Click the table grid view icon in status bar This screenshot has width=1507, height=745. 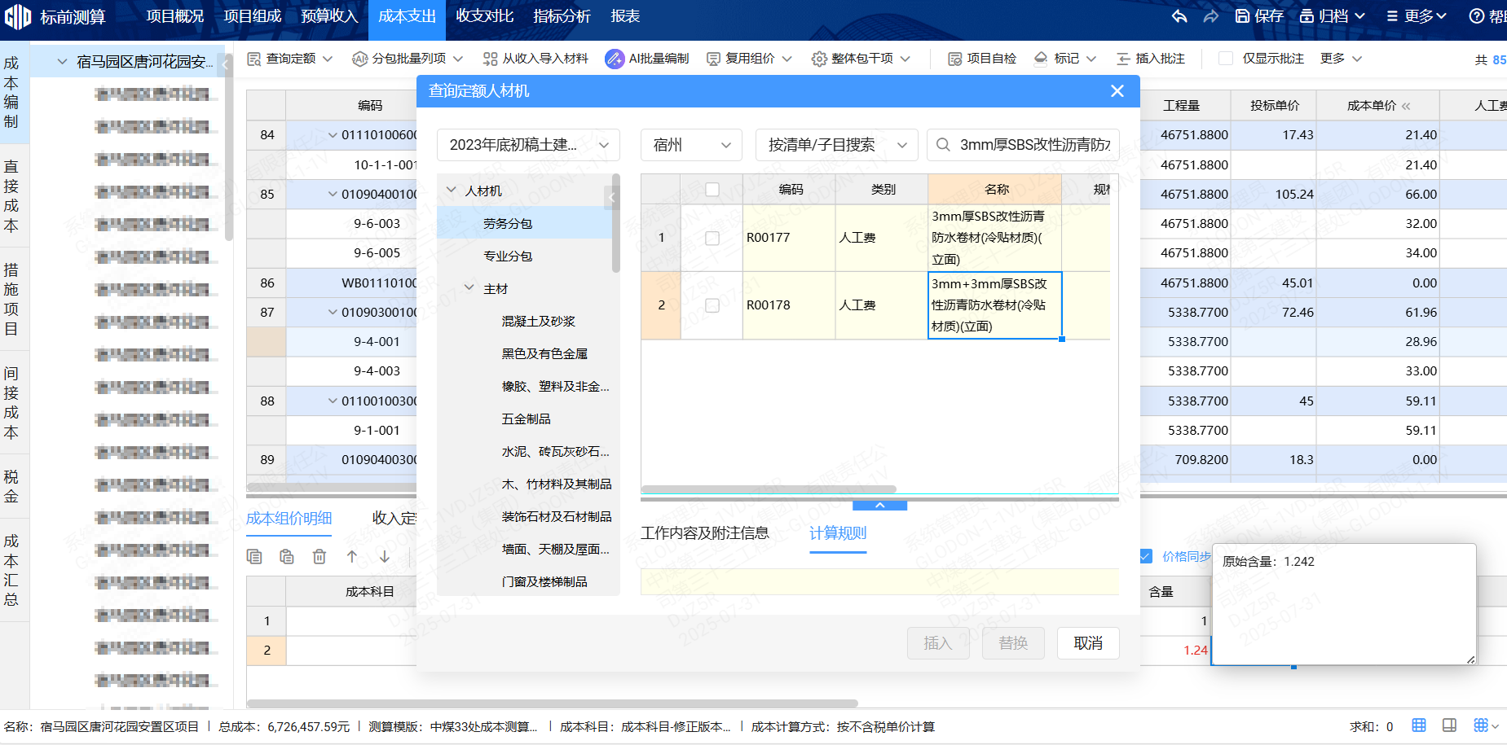(1419, 725)
